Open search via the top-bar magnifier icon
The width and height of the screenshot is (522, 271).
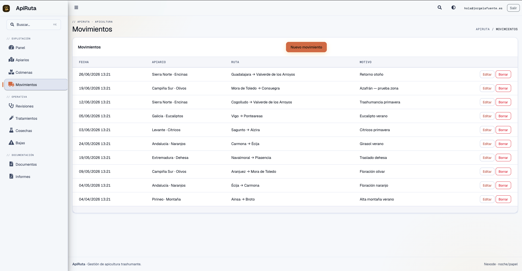pos(440,8)
